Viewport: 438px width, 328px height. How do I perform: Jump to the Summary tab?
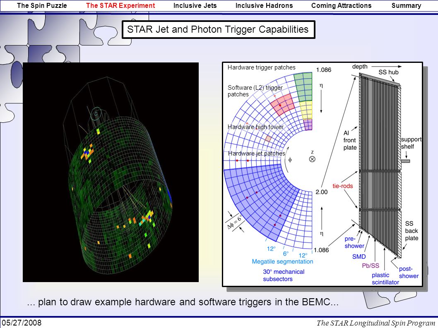pyautogui.click(x=406, y=5)
